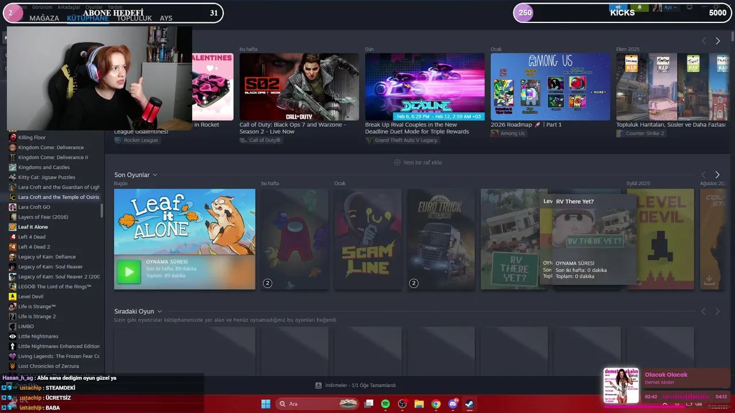The height and width of the screenshot is (413, 735).
Task: Open the Among Us 2026 Roadmap thumbnail
Action: click(x=550, y=87)
